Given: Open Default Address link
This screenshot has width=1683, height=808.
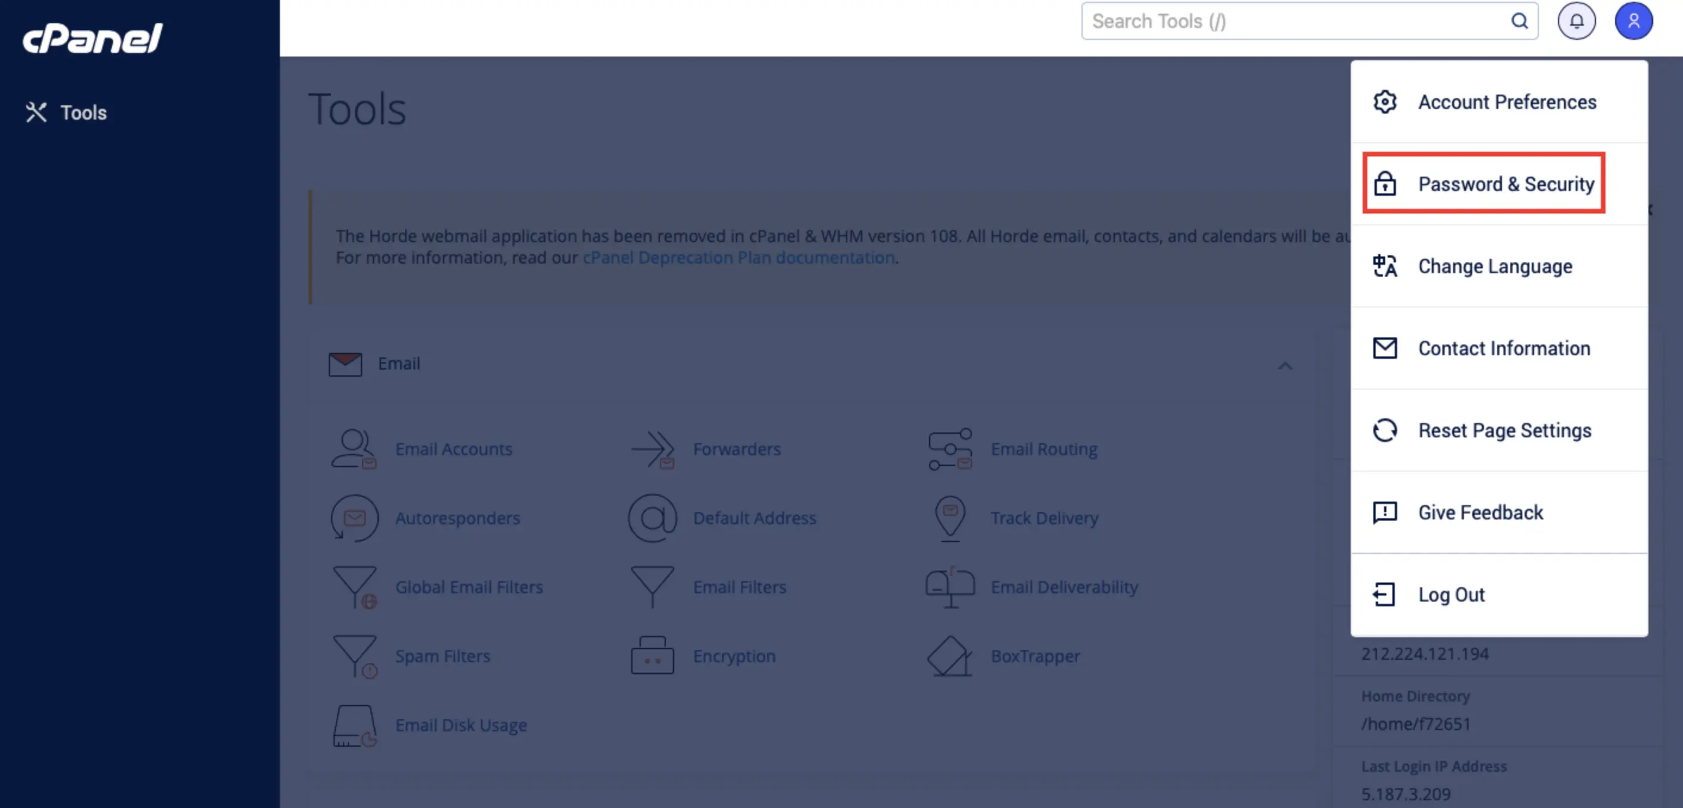Looking at the screenshot, I should point(754,518).
